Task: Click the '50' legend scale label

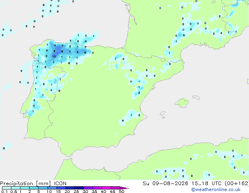Action: click(121, 191)
